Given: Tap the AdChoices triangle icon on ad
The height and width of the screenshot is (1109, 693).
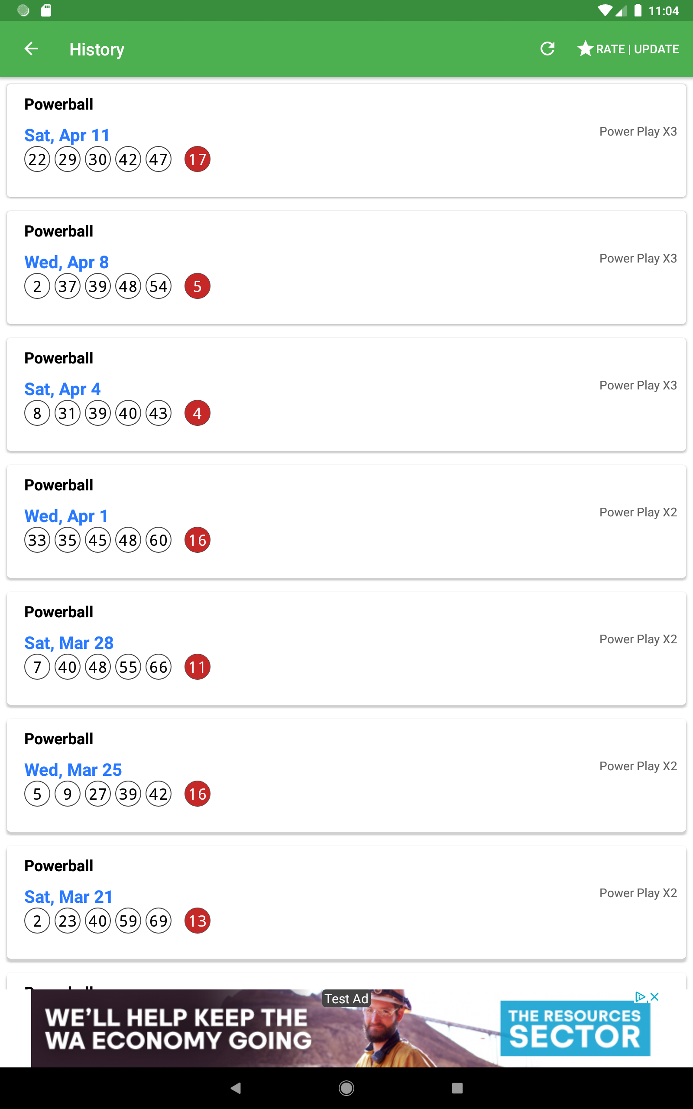Looking at the screenshot, I should (x=640, y=997).
